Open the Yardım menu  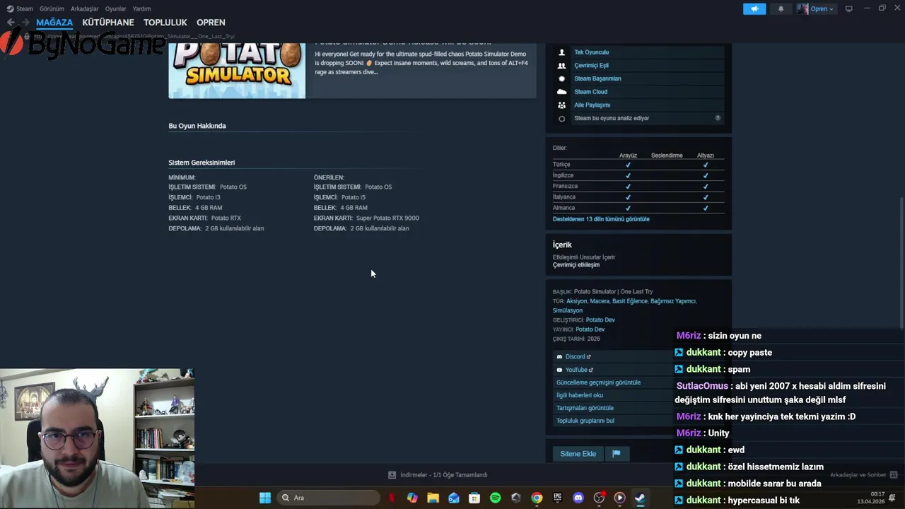point(141,8)
